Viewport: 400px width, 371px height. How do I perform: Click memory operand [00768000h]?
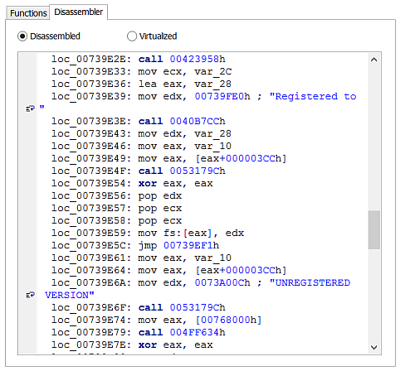coord(228,320)
